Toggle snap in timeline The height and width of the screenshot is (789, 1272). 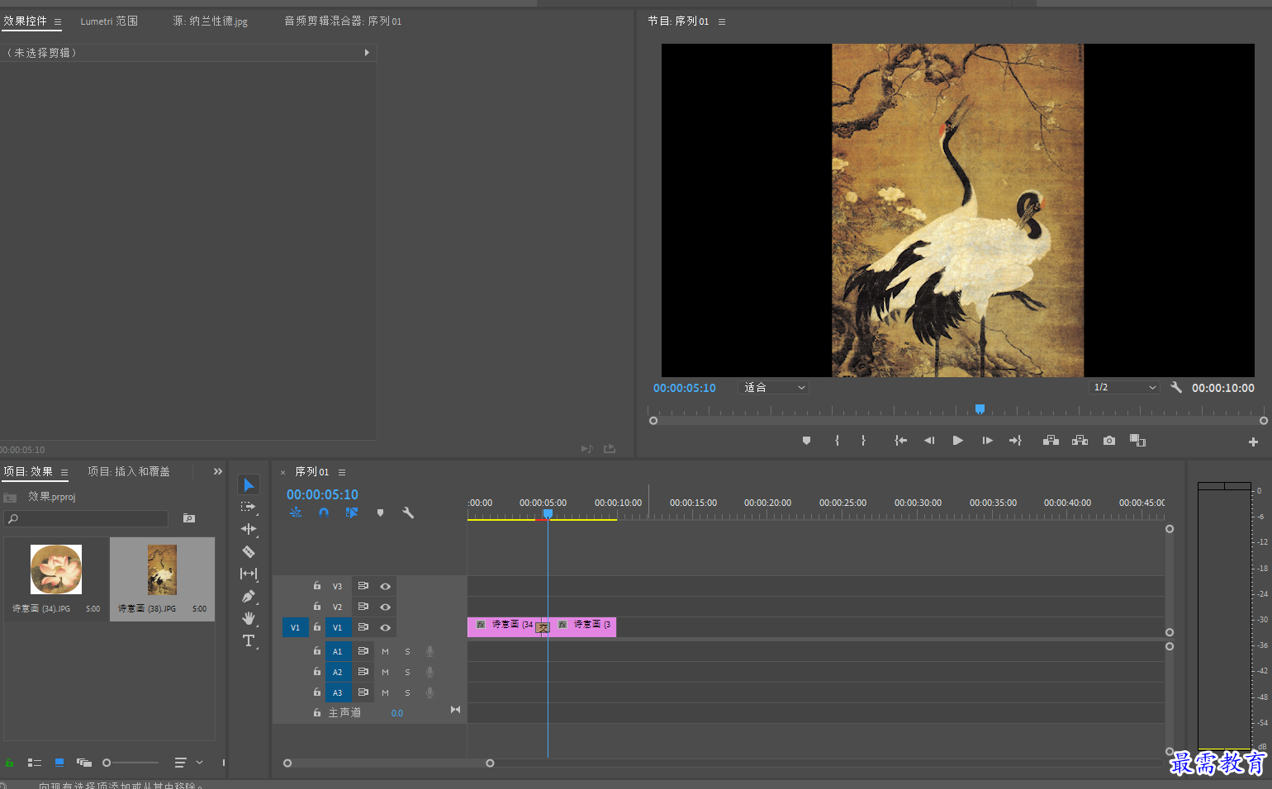(324, 513)
